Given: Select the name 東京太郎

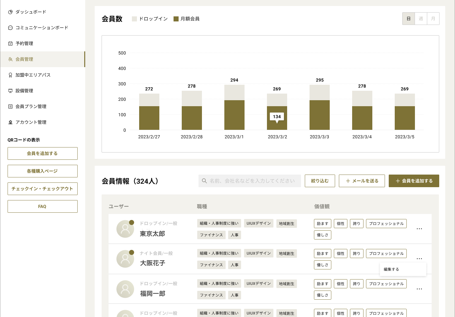Looking at the screenshot, I should [x=152, y=234].
